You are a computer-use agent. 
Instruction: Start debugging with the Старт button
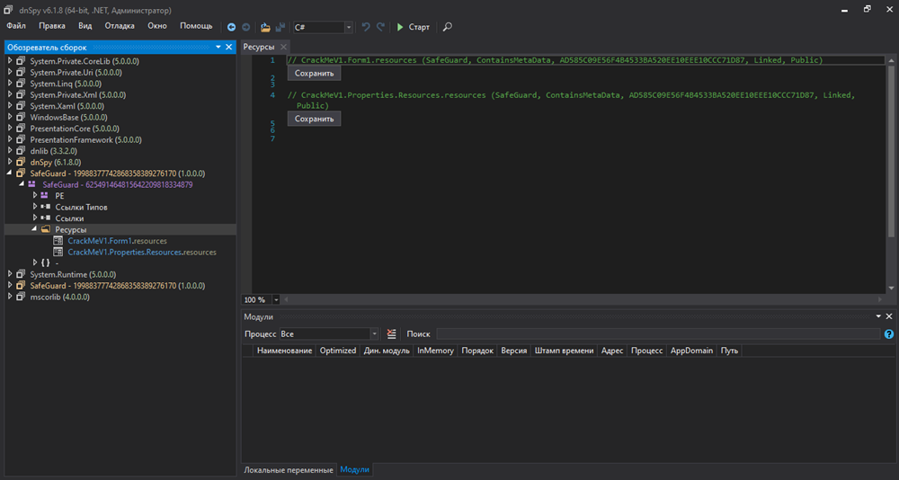(x=413, y=27)
